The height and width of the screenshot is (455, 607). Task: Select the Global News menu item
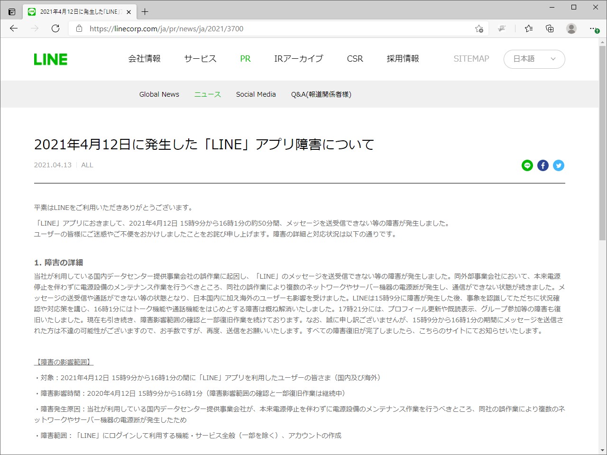tap(159, 94)
